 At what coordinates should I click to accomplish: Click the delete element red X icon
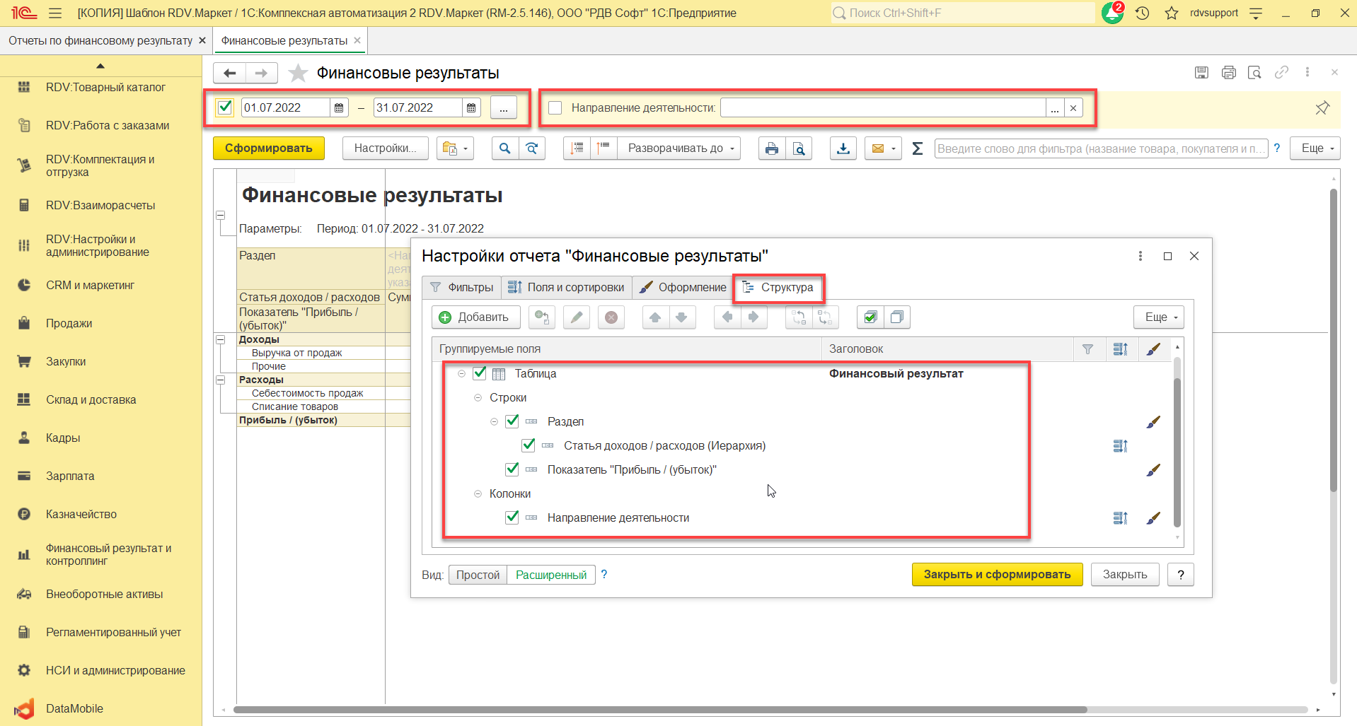pyautogui.click(x=611, y=317)
